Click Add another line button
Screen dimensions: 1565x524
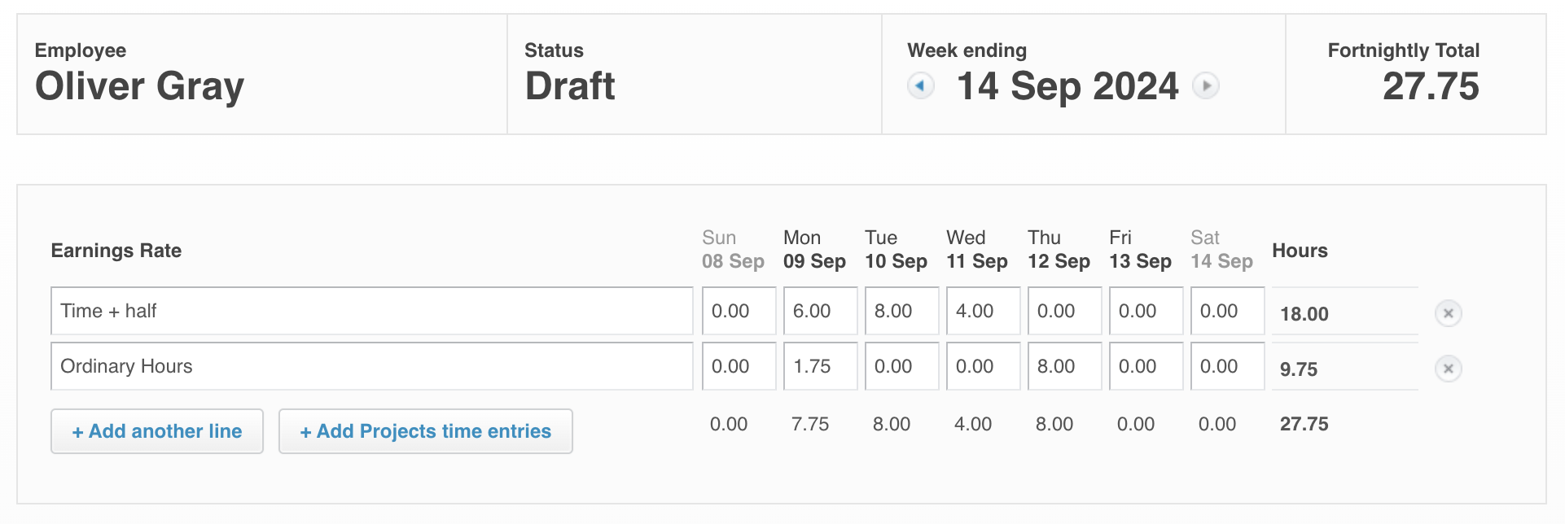pyautogui.click(x=157, y=431)
